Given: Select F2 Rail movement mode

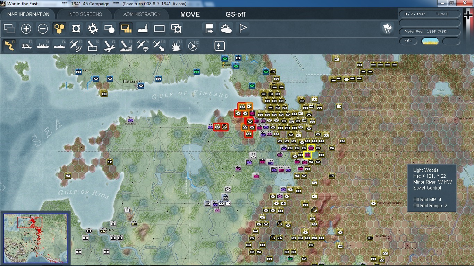Looking at the screenshot, I should 26,45.
